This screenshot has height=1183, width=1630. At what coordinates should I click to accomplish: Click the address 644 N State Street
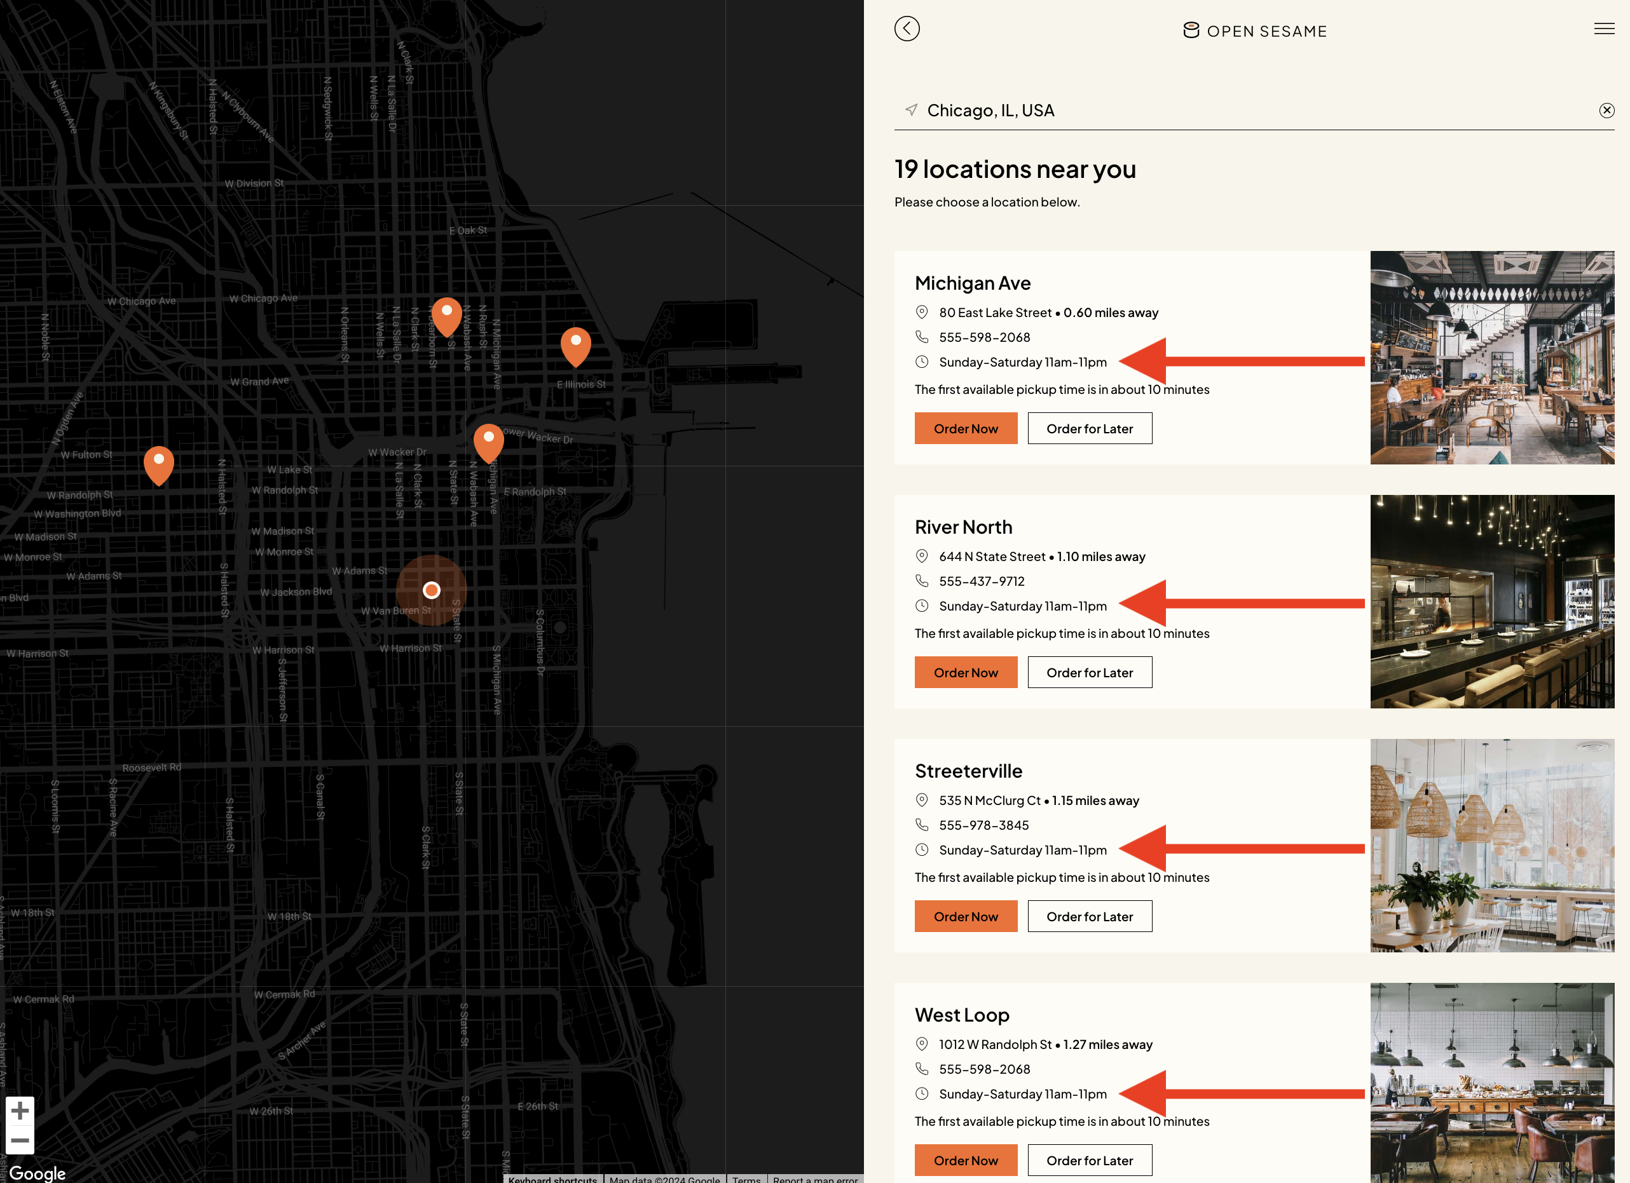991,557
